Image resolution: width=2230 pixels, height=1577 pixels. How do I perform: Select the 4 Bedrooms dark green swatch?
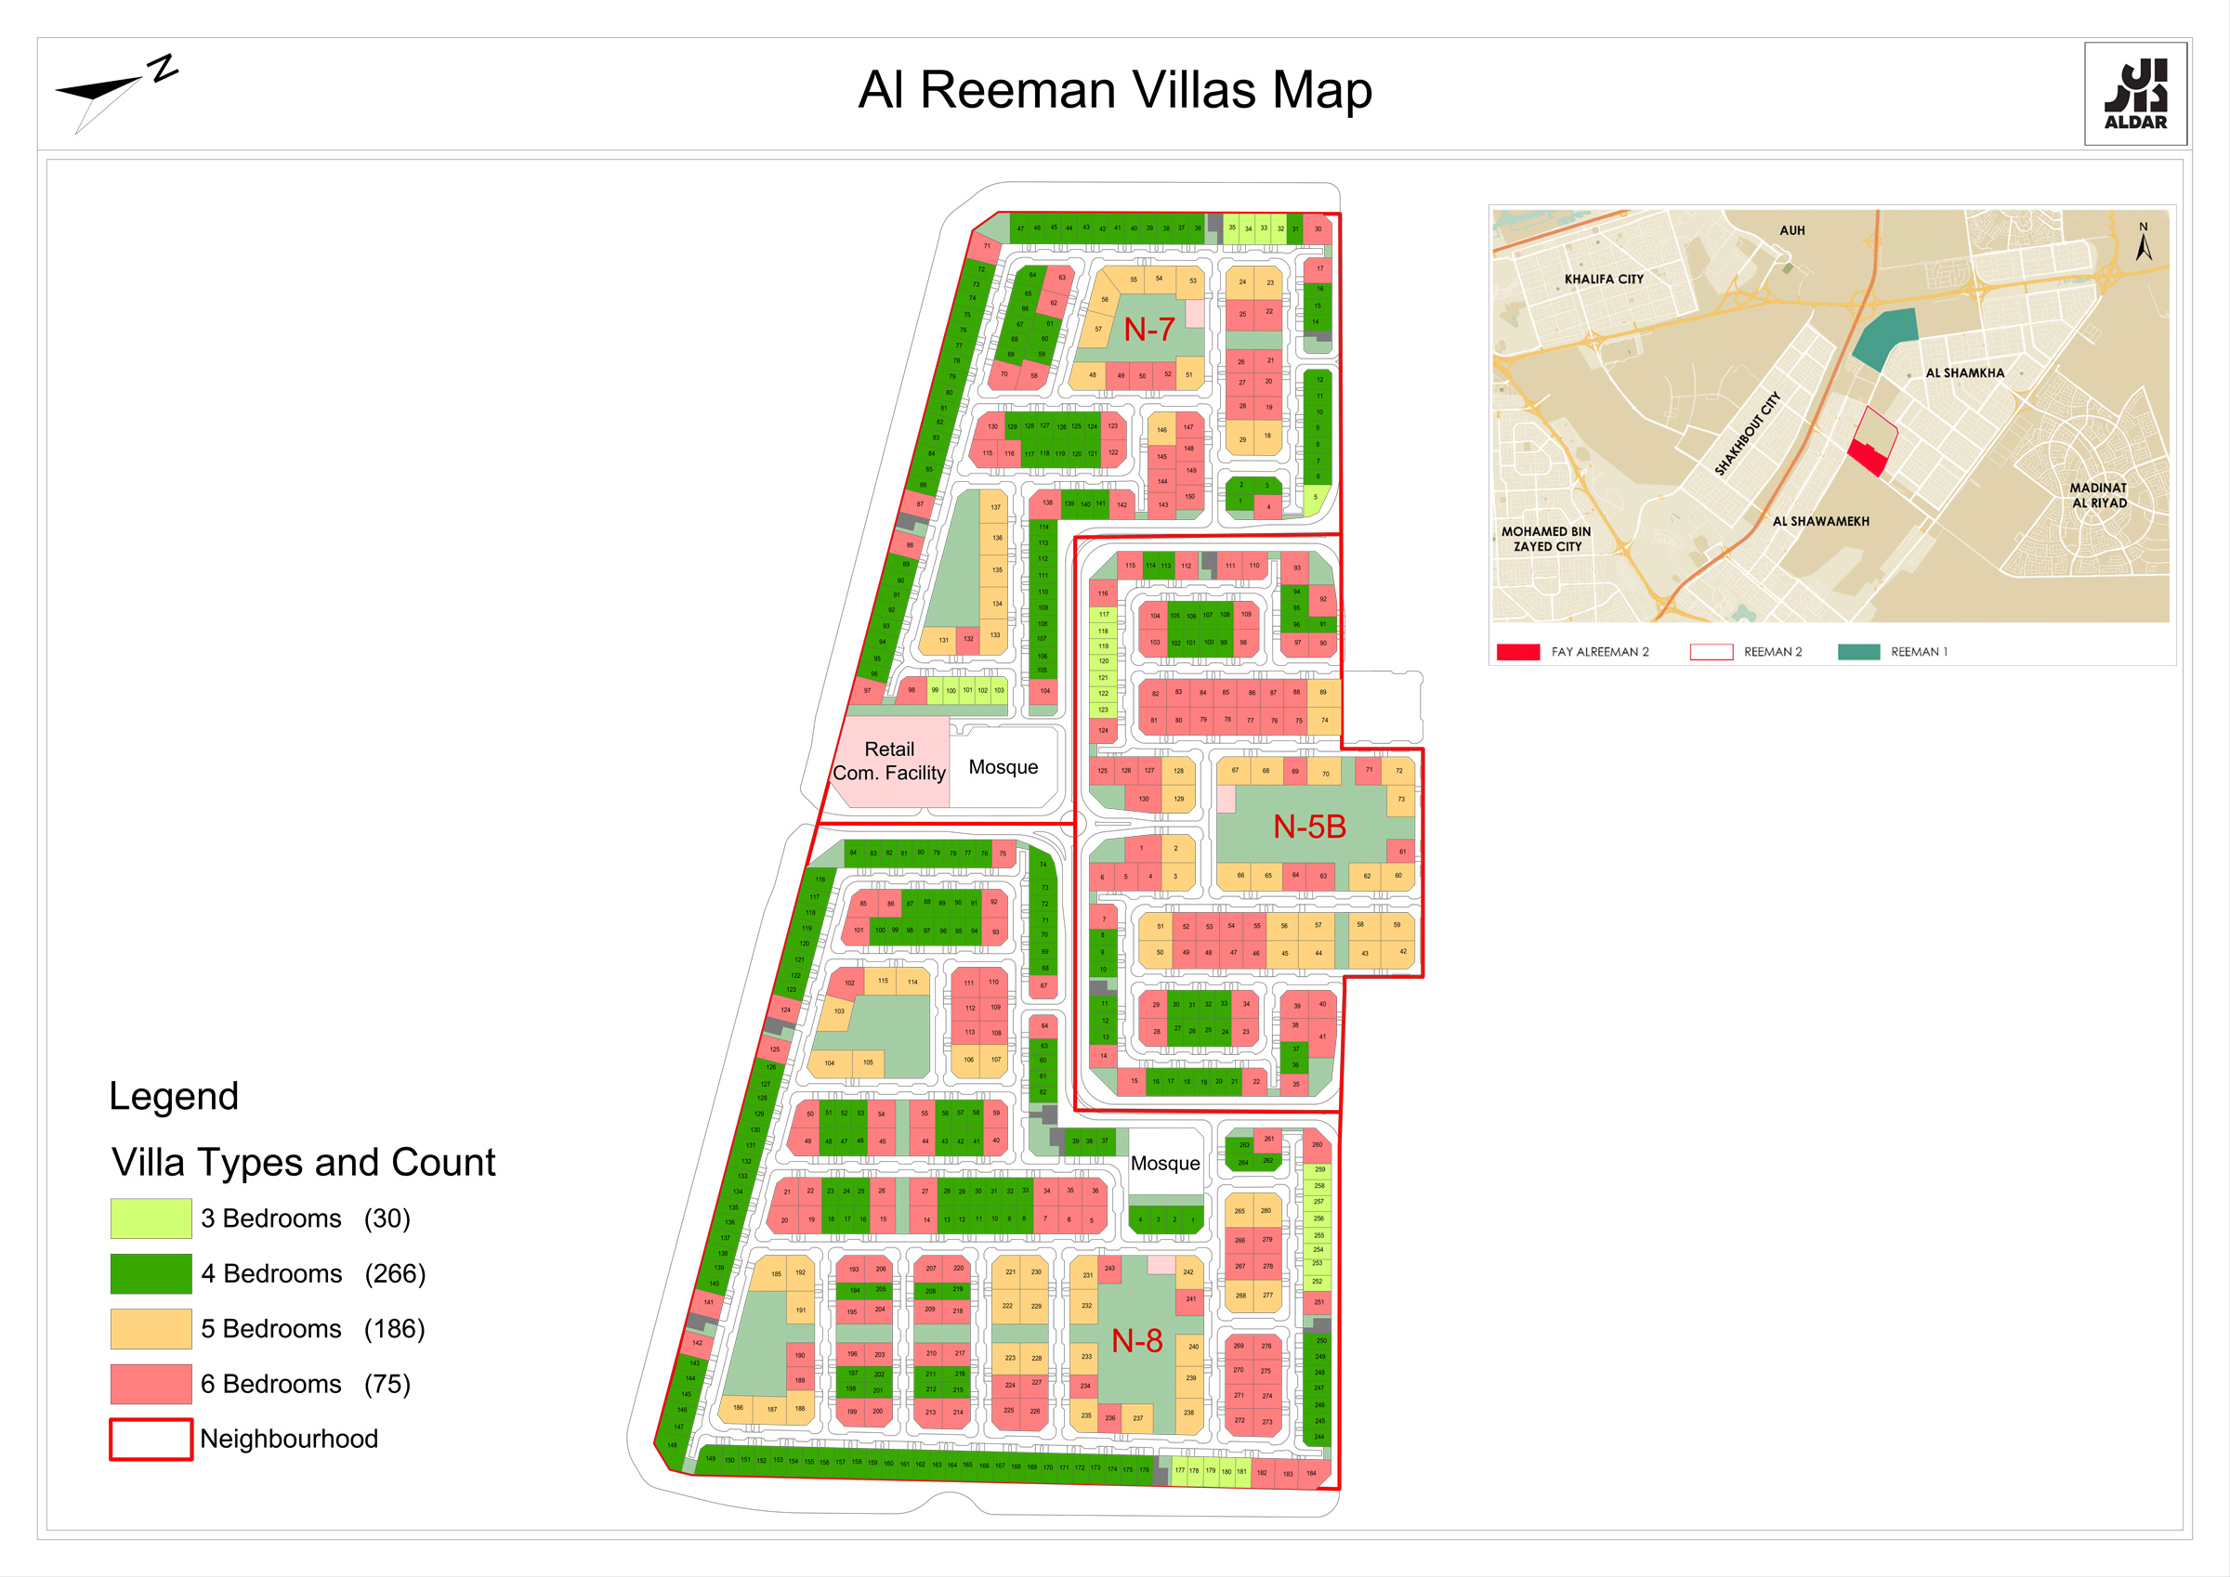tap(151, 1273)
